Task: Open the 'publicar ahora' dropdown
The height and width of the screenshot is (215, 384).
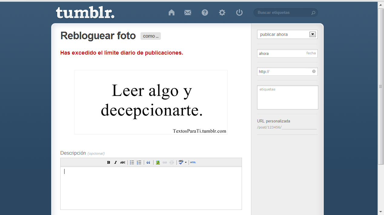Action: (287, 34)
